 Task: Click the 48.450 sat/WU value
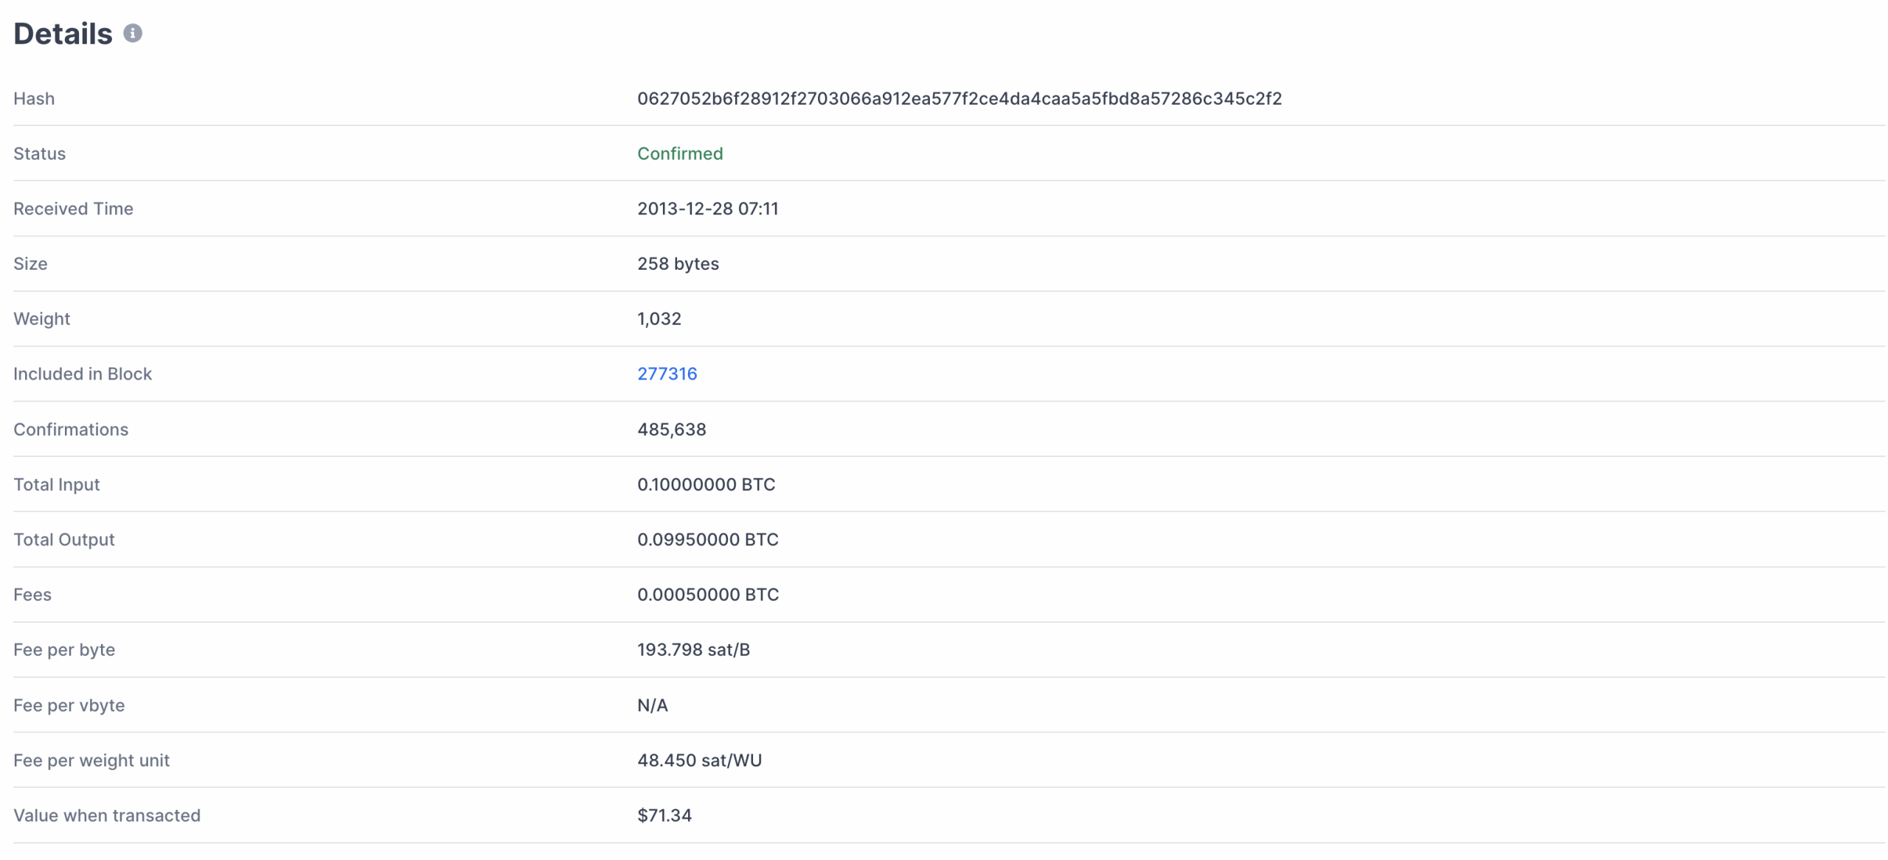tap(700, 761)
